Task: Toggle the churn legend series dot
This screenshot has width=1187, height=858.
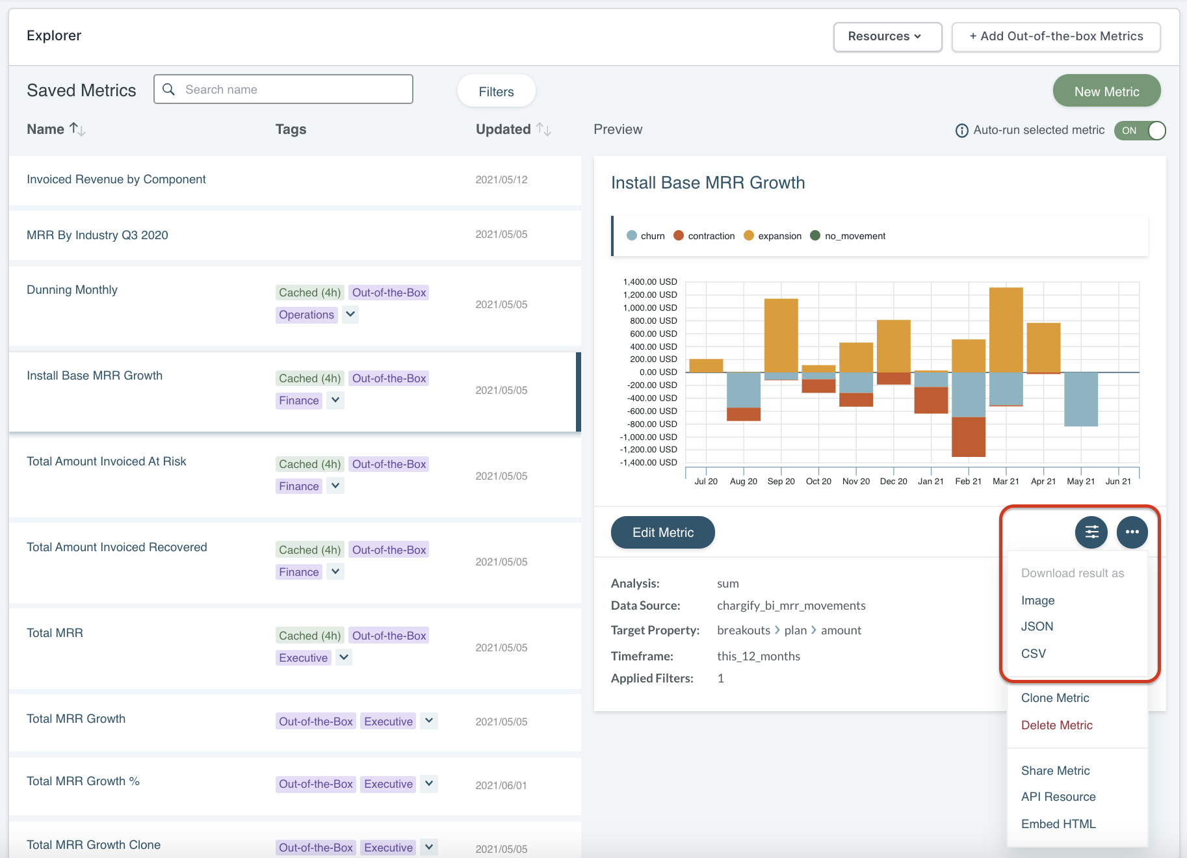Action: click(632, 236)
